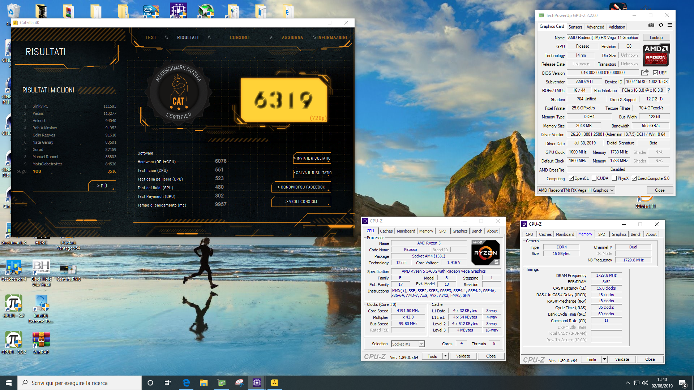Take a GPU-Z screenshot with camera icon

point(651,25)
